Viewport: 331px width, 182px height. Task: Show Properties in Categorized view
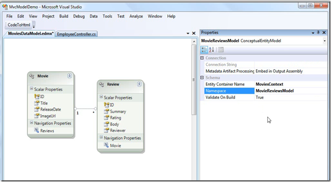coord(204,50)
